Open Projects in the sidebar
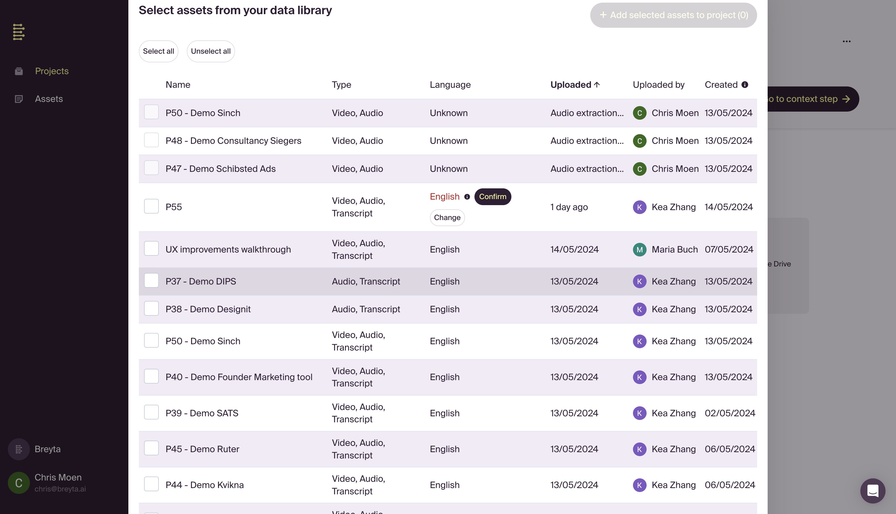 pyautogui.click(x=52, y=71)
